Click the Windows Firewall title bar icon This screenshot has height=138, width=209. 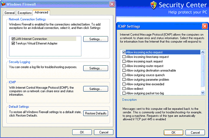[4, 4]
